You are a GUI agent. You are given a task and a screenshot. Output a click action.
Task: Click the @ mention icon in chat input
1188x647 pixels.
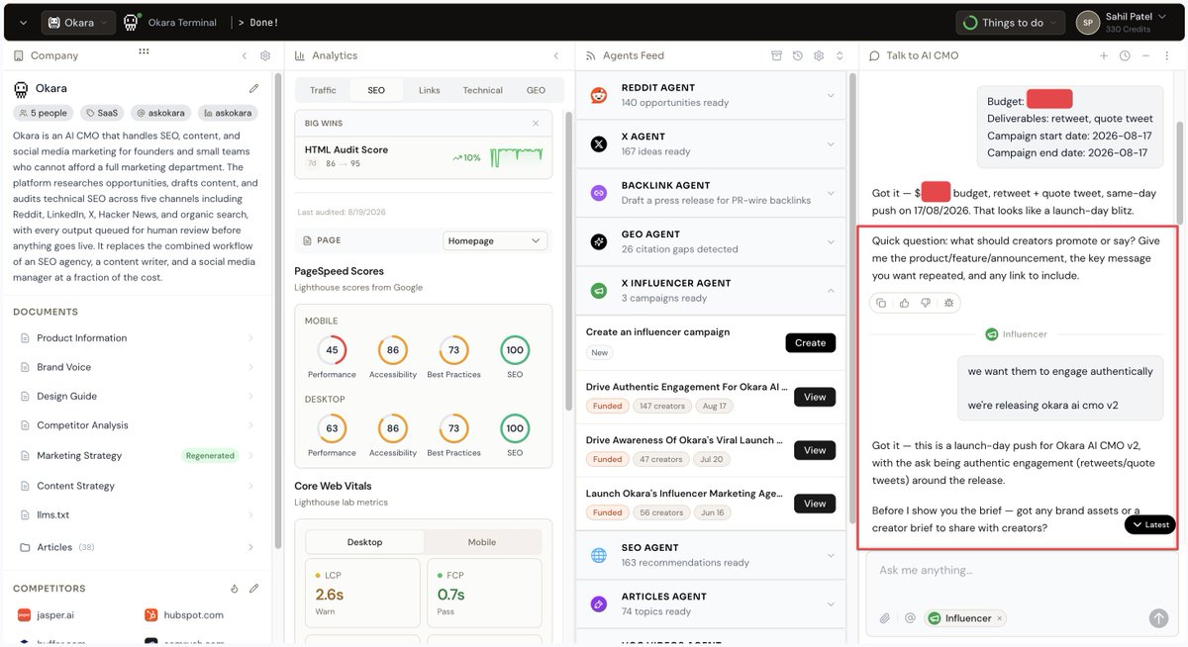[910, 618]
